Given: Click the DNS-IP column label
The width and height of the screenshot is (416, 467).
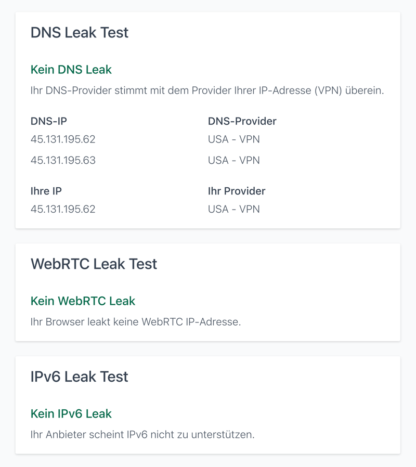Looking at the screenshot, I should (49, 121).
